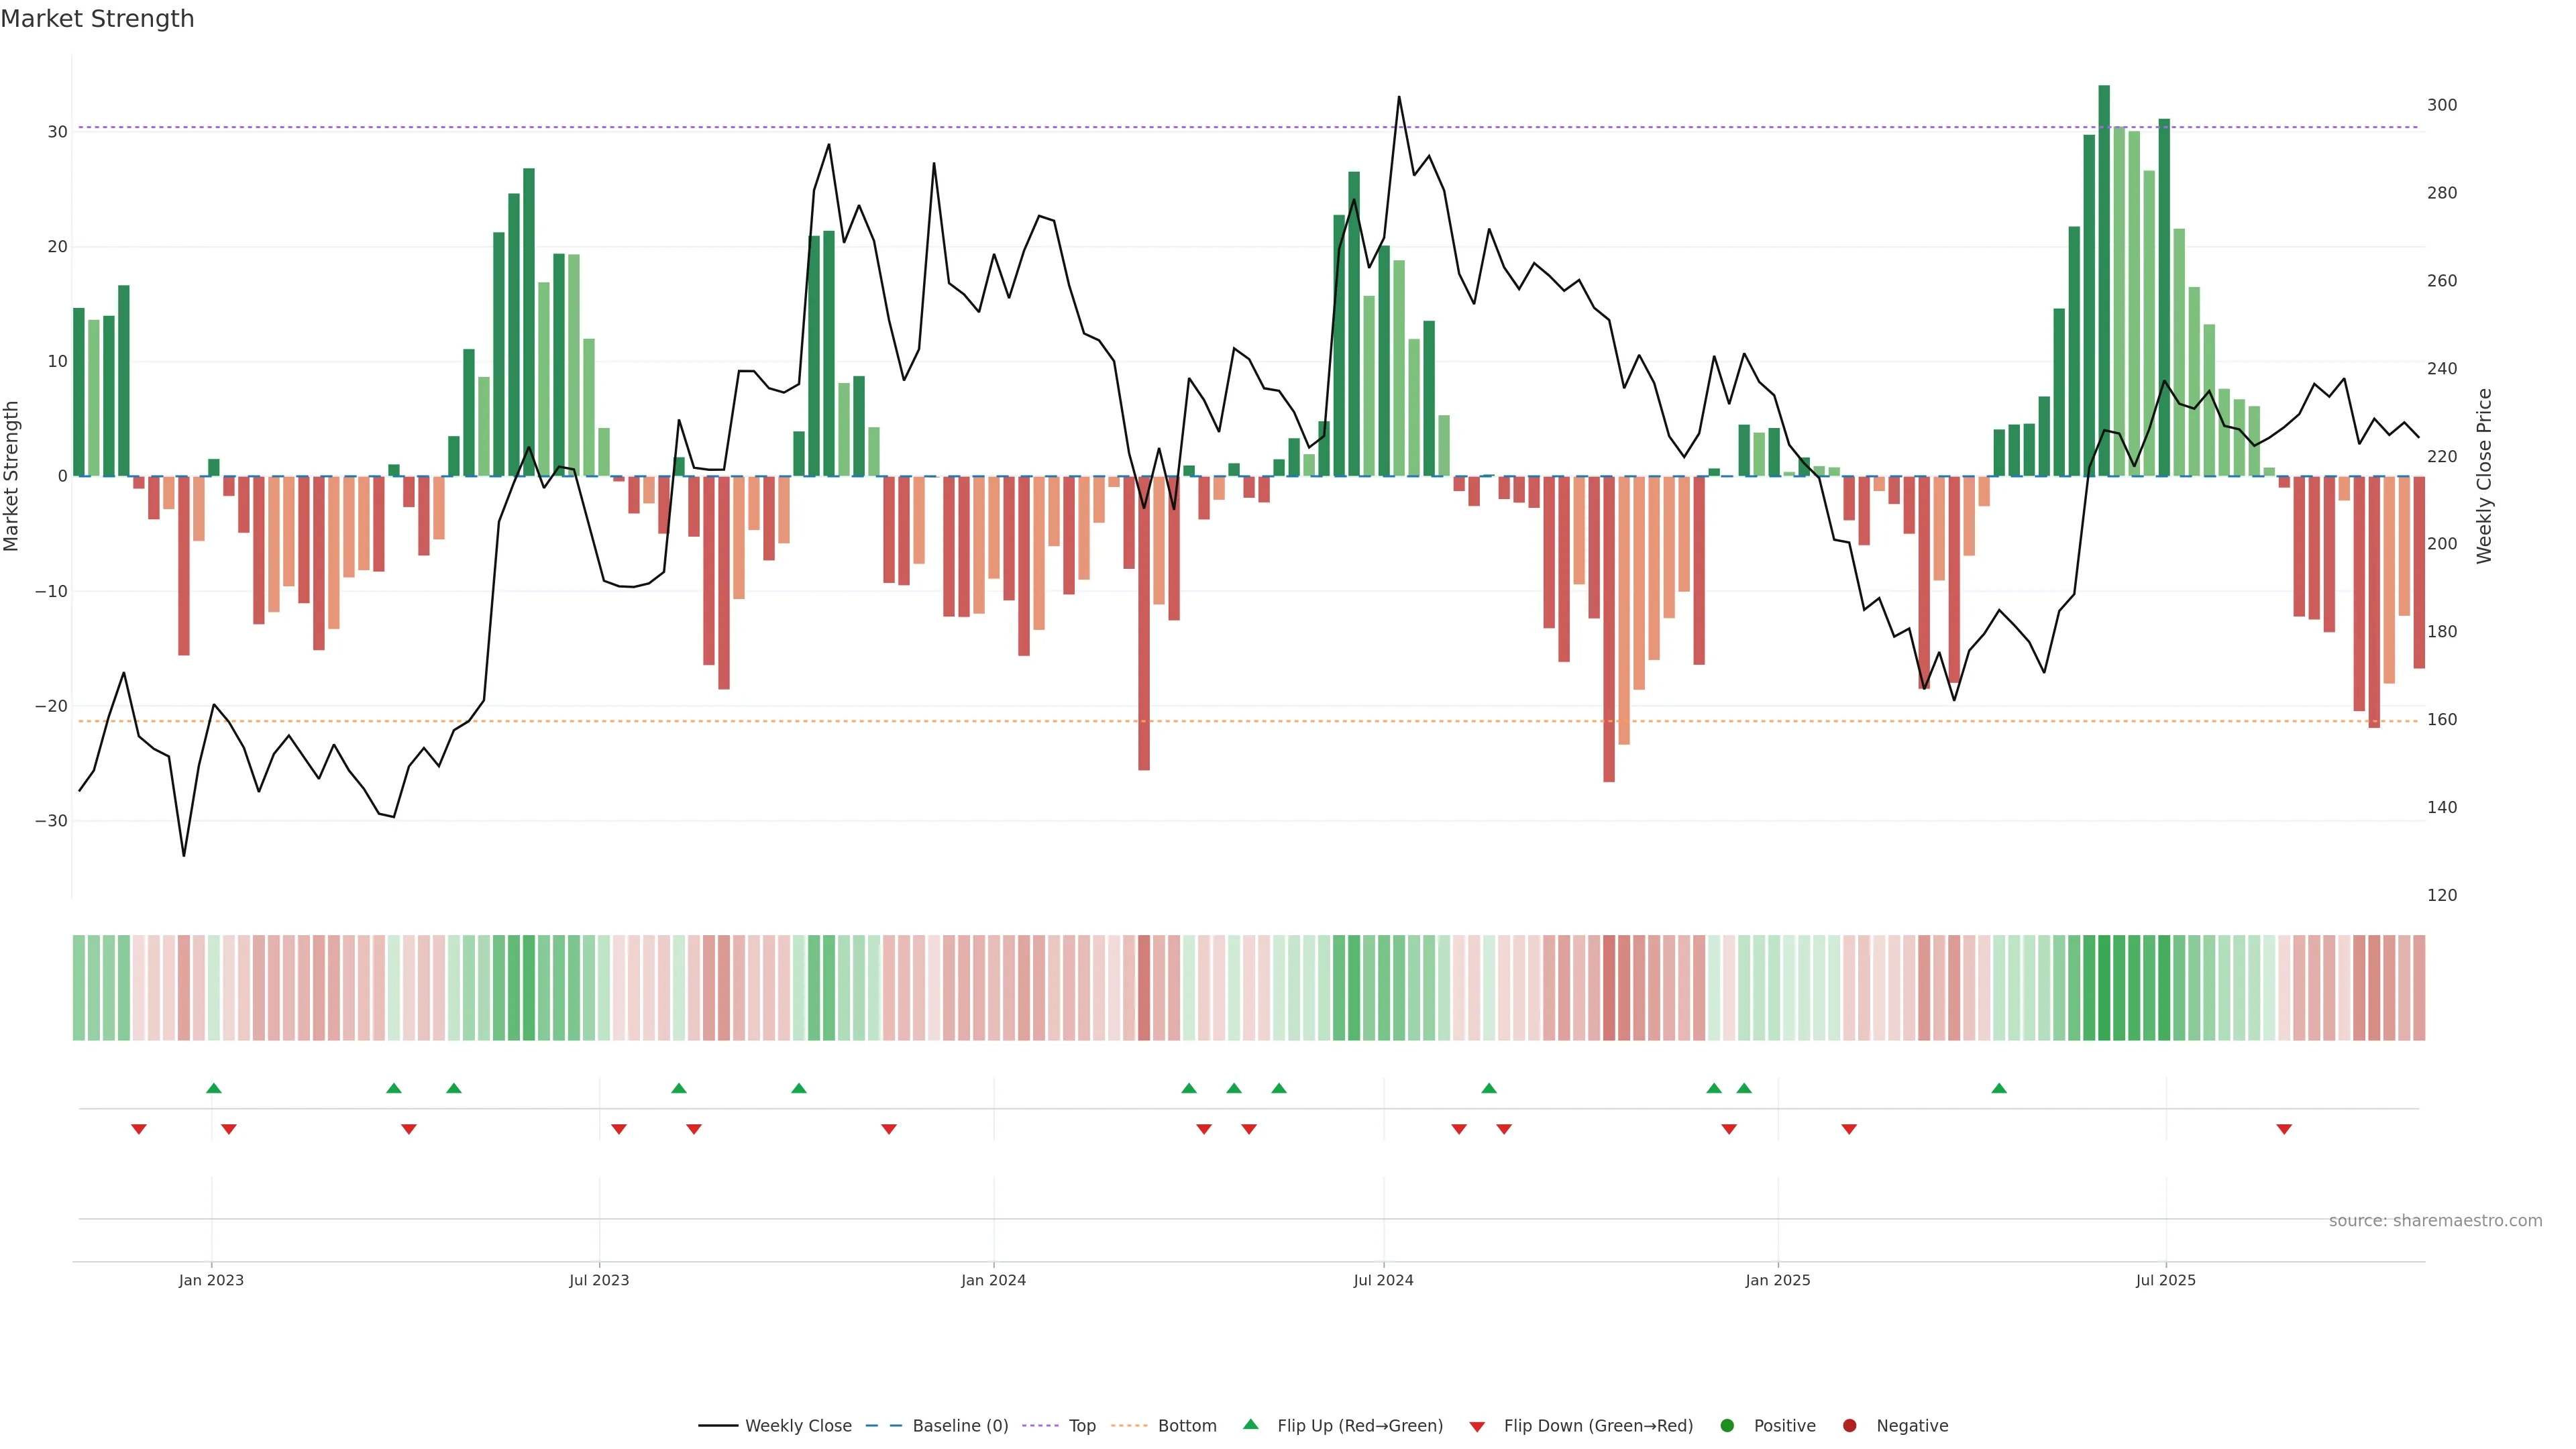The width and height of the screenshot is (2576, 1449).
Task: Click the Market Strength chart title
Action: pos(97,19)
